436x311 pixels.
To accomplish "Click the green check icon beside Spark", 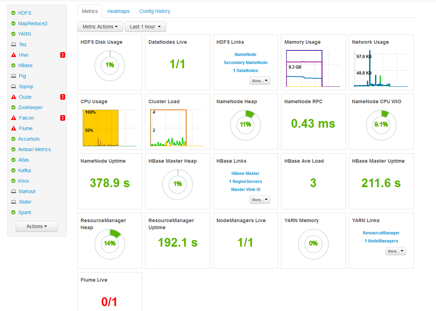I will coord(13,212).
